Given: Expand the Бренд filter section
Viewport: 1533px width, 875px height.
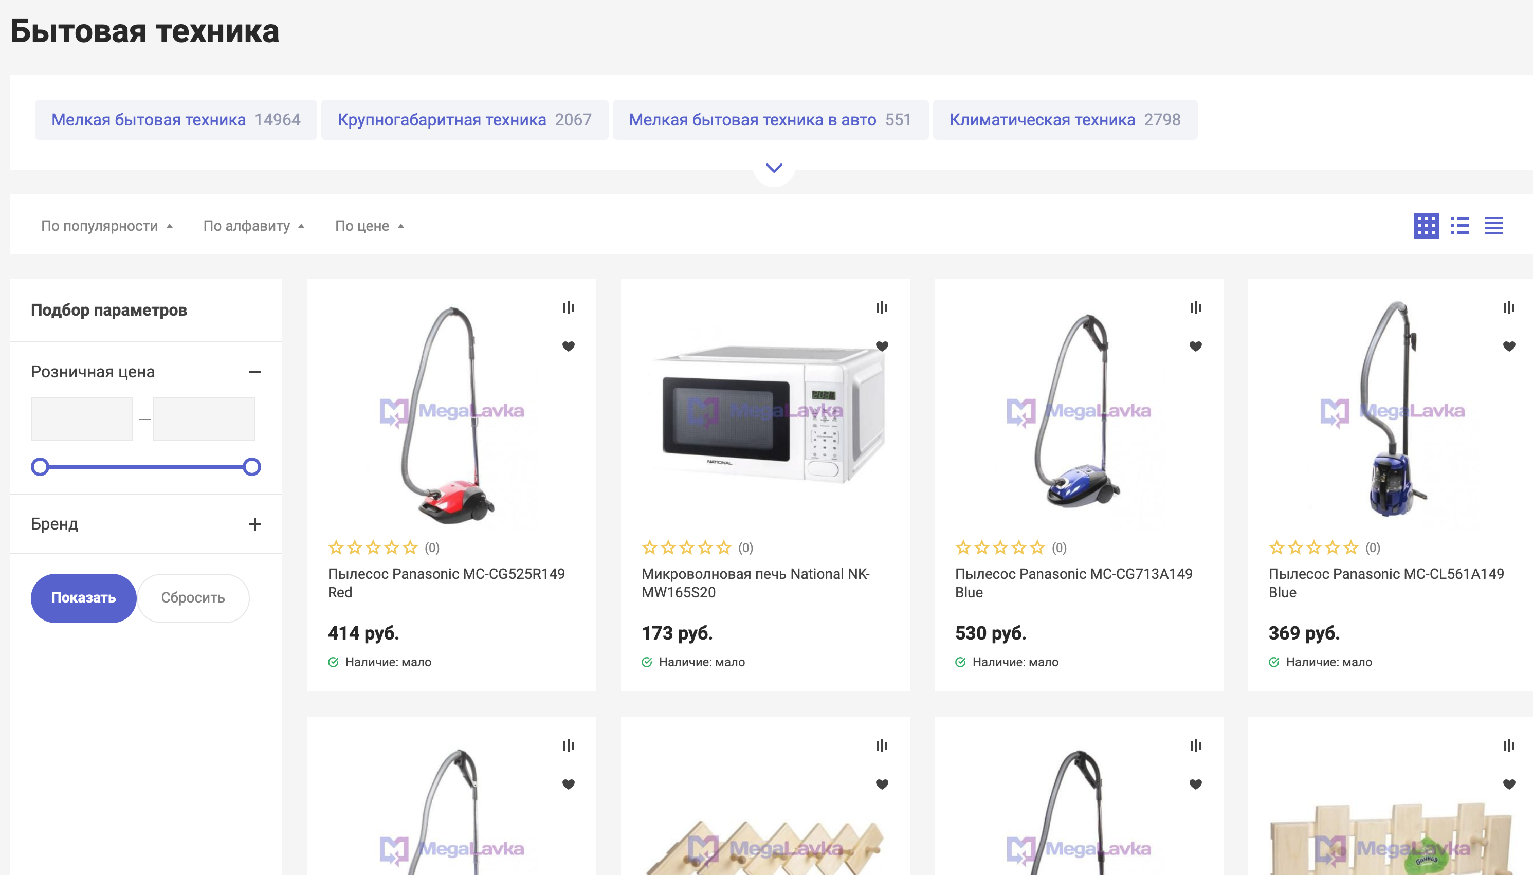Looking at the screenshot, I should coord(255,524).
